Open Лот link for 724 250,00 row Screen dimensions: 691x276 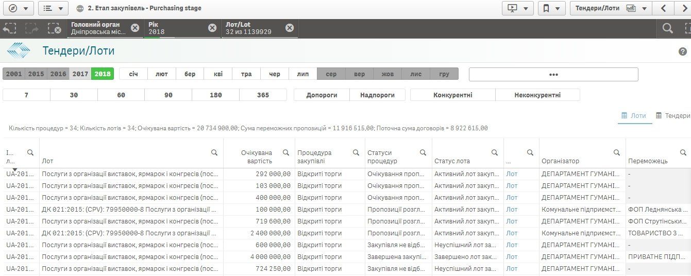pos(512,269)
